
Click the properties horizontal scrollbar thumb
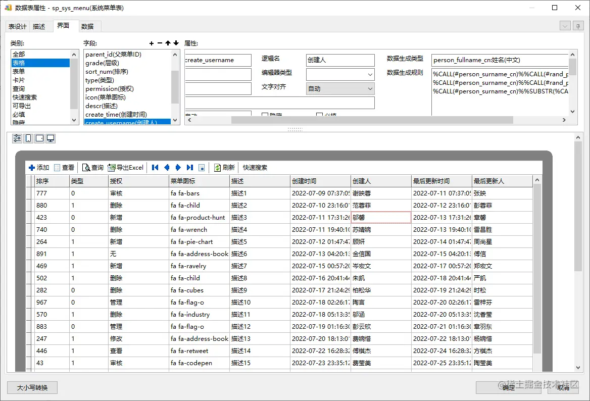pos(372,120)
